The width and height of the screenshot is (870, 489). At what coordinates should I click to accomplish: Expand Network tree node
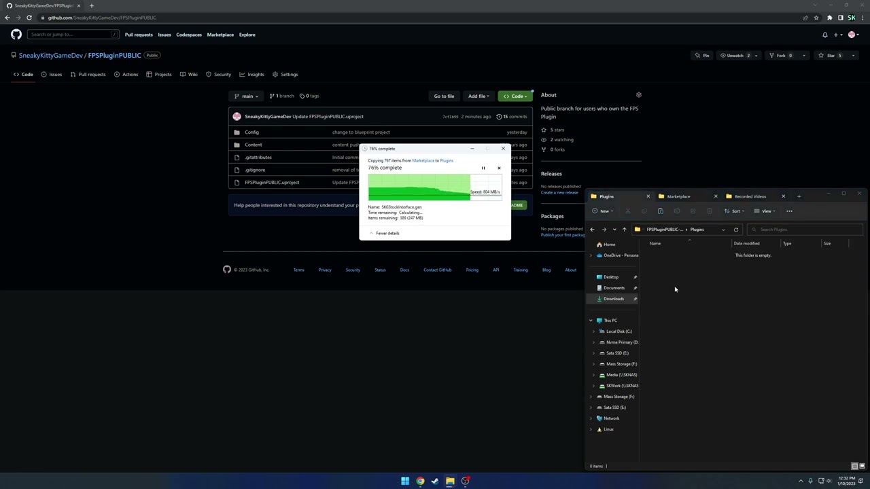591,418
